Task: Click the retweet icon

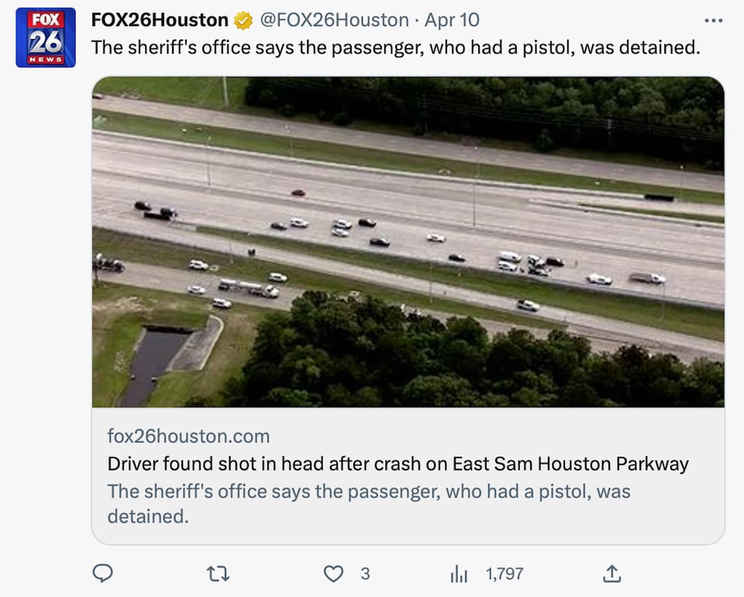Action: pos(219,574)
